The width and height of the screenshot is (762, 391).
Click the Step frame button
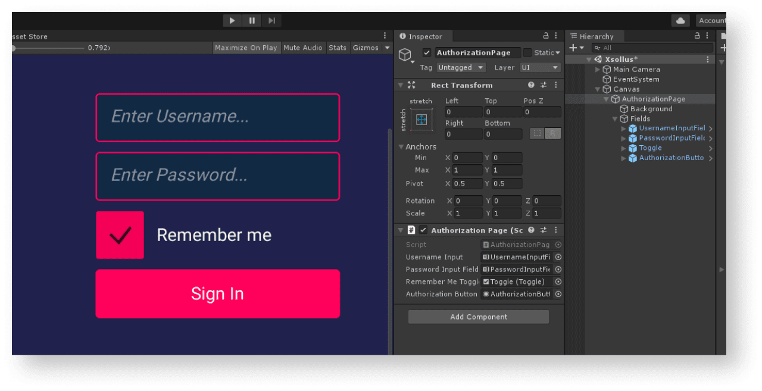point(271,21)
